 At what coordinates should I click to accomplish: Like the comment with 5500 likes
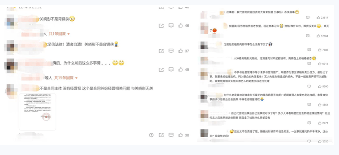pos(319,87)
